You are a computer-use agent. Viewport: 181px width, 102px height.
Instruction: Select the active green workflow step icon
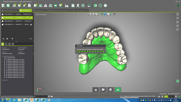(118, 90)
